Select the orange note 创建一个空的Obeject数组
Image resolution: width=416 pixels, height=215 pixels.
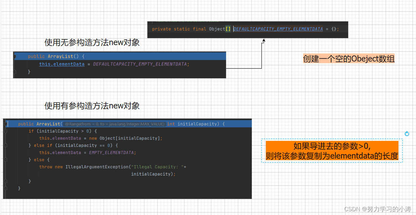[349, 58]
